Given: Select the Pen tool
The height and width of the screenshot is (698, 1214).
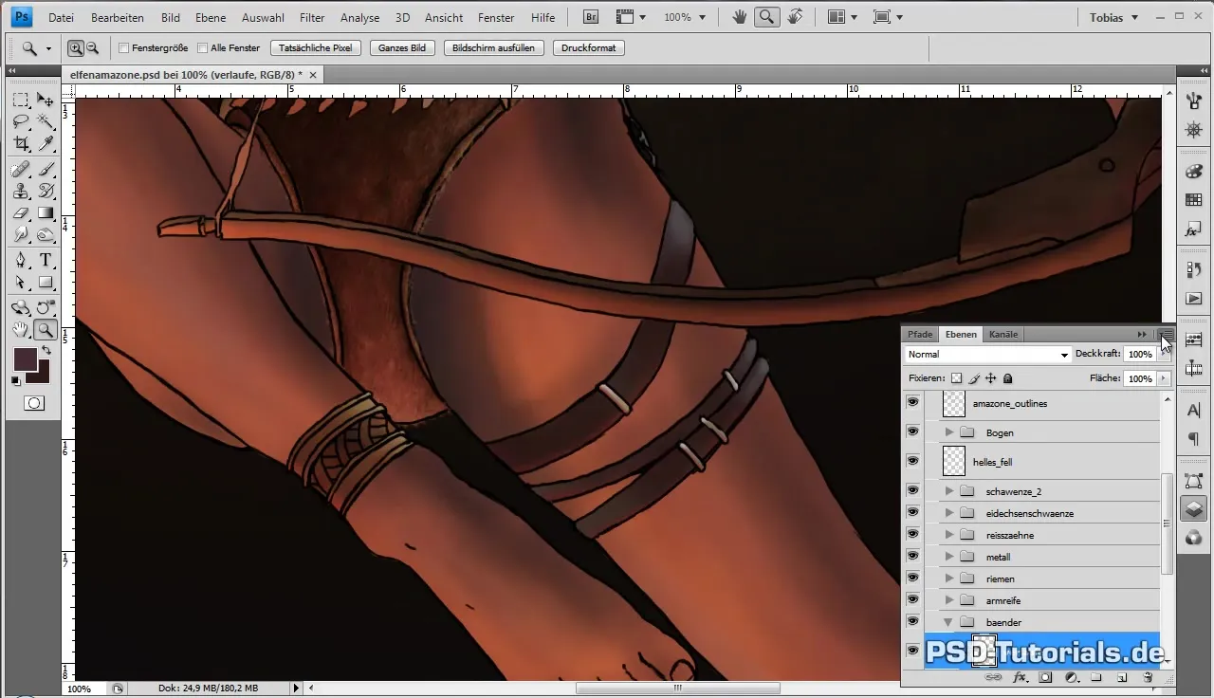Looking at the screenshot, I should [x=21, y=260].
